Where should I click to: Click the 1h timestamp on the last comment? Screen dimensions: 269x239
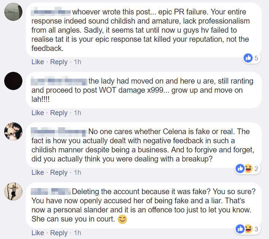coord(78,233)
